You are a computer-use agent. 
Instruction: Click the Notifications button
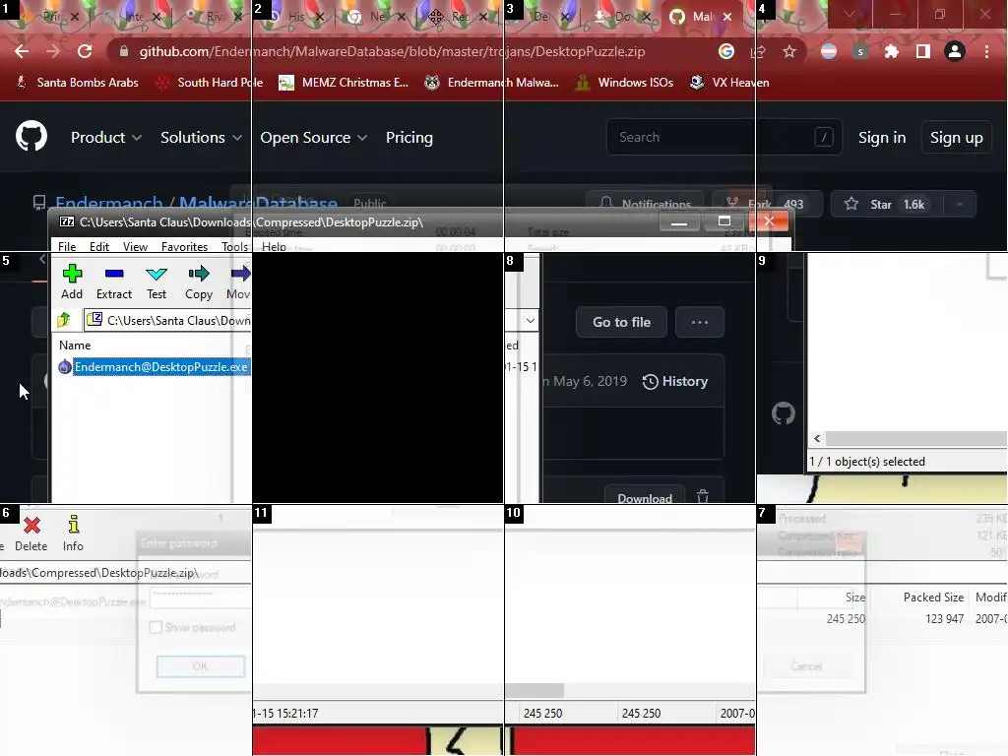tap(646, 205)
